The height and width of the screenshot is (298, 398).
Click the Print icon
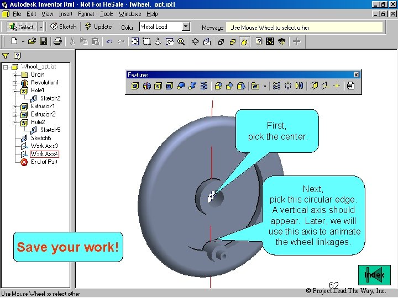click(57, 41)
